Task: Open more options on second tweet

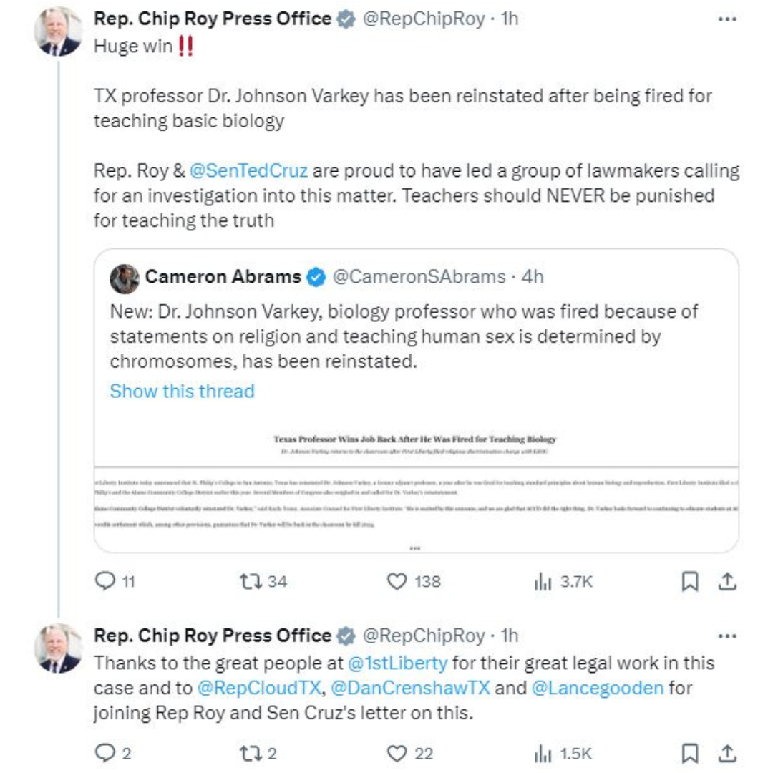Action: tap(726, 636)
